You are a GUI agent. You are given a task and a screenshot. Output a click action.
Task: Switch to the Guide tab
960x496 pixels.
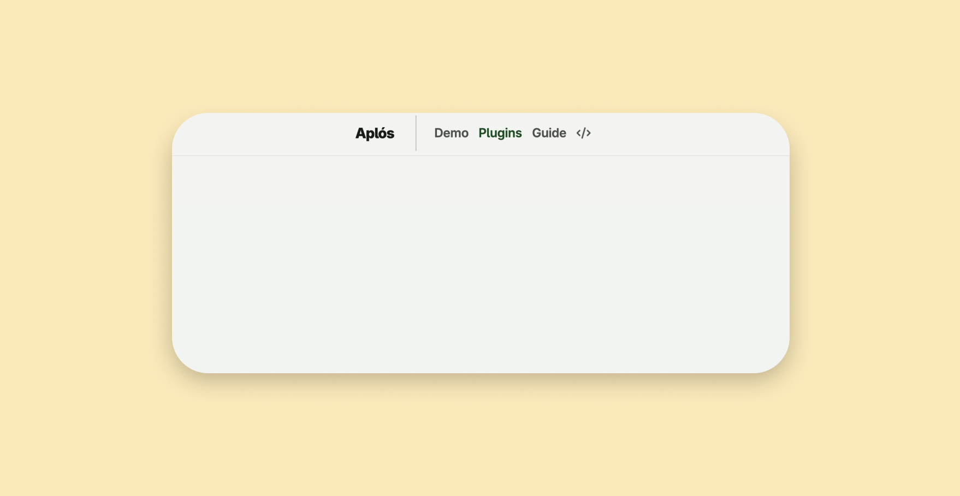[x=549, y=133]
